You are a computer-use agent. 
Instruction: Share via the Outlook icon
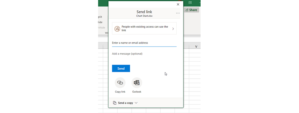[x=137, y=83]
